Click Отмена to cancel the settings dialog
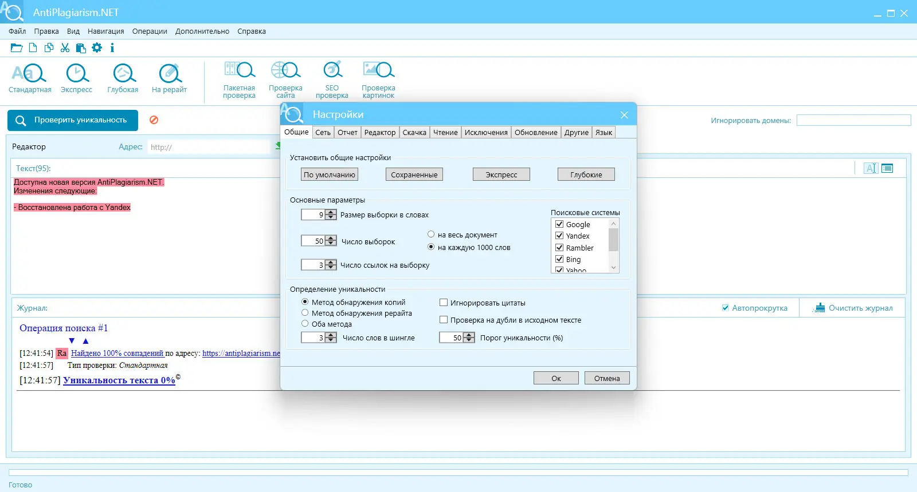This screenshot has height=492, width=917. tap(607, 378)
